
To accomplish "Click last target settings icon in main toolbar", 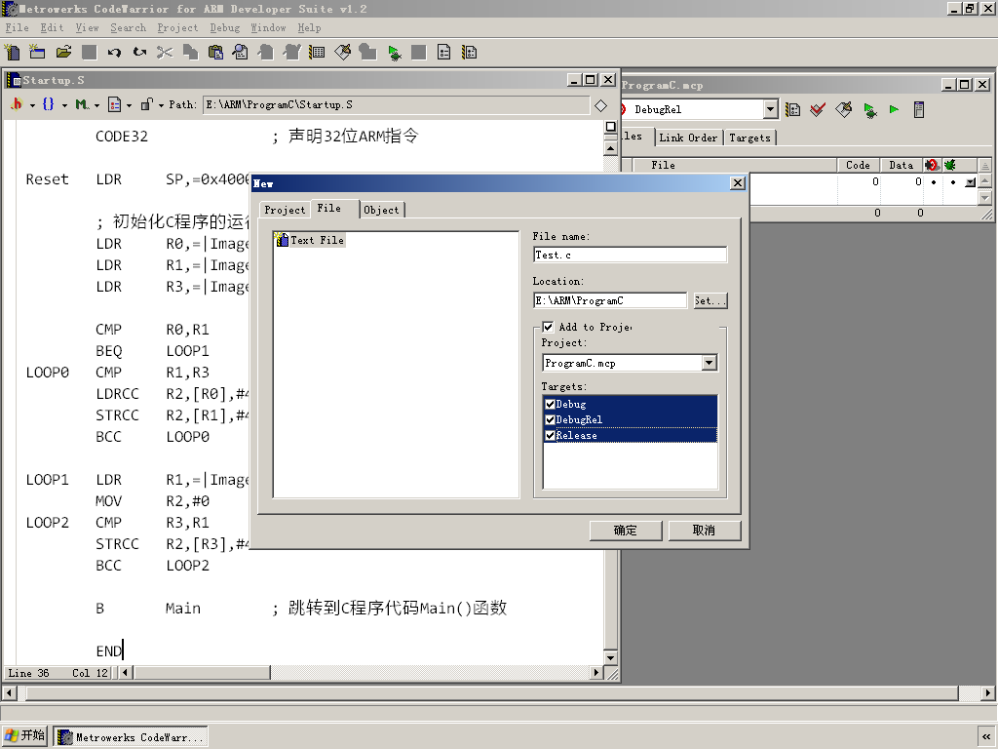I will pyautogui.click(x=470, y=53).
